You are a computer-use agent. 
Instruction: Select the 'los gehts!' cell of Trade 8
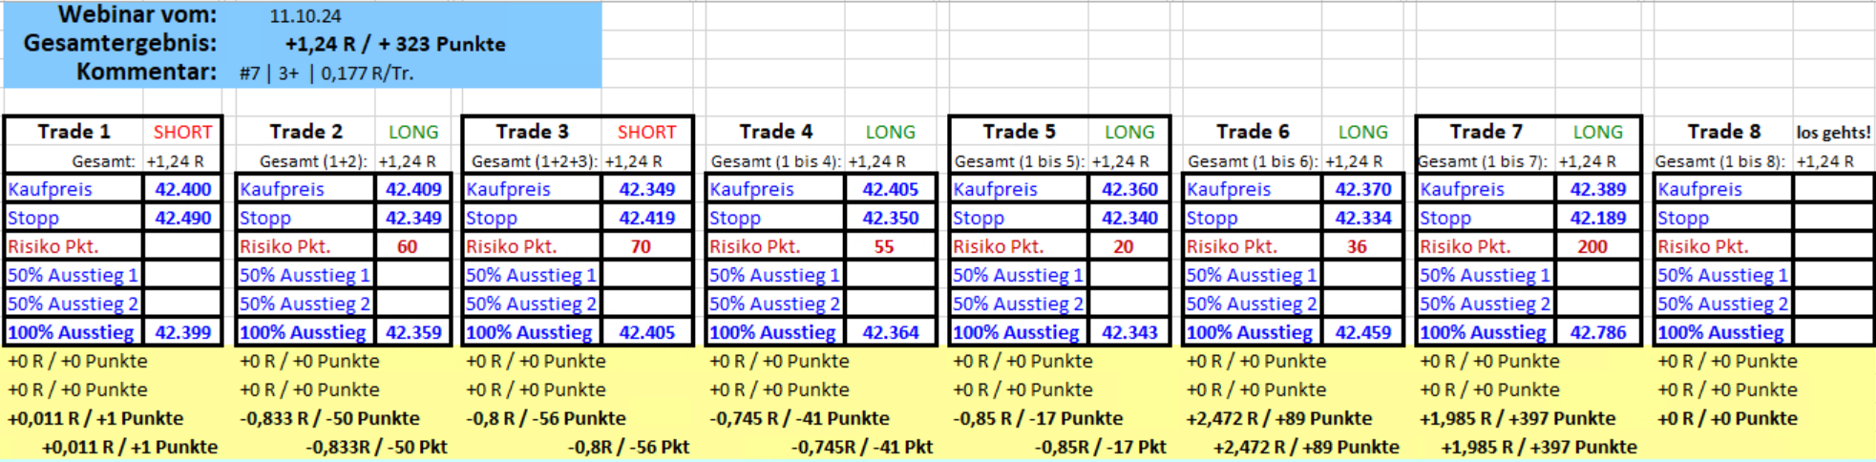coord(1833,132)
